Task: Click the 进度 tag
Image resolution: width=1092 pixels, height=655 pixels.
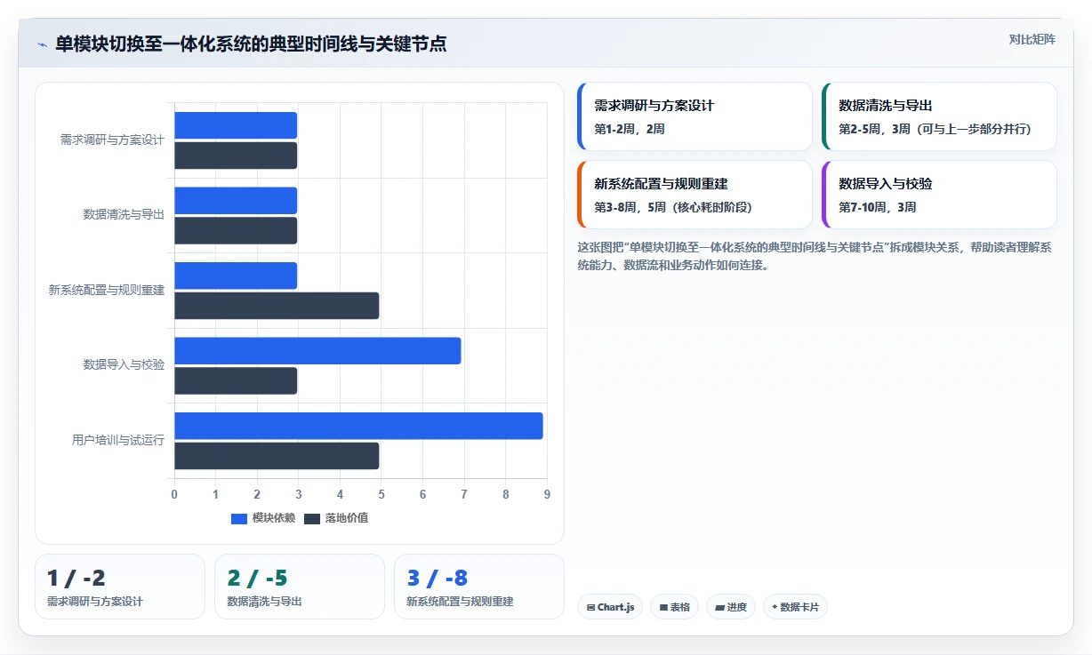Action: click(x=731, y=607)
